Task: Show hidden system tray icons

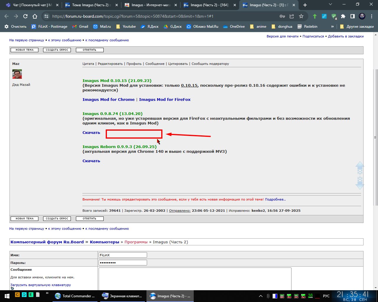Action: click(x=260, y=296)
